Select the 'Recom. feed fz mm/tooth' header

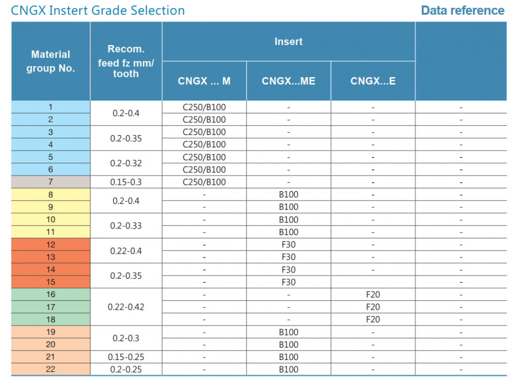[x=126, y=61]
